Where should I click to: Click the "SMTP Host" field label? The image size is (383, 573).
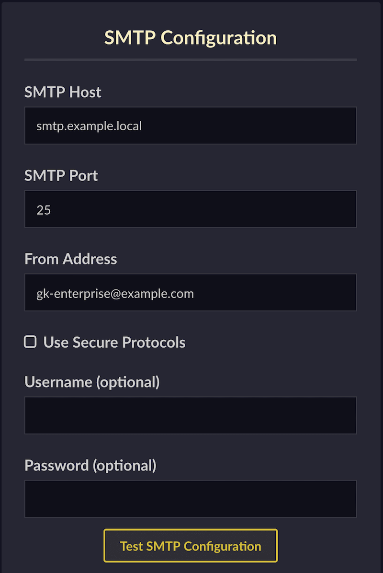63,92
